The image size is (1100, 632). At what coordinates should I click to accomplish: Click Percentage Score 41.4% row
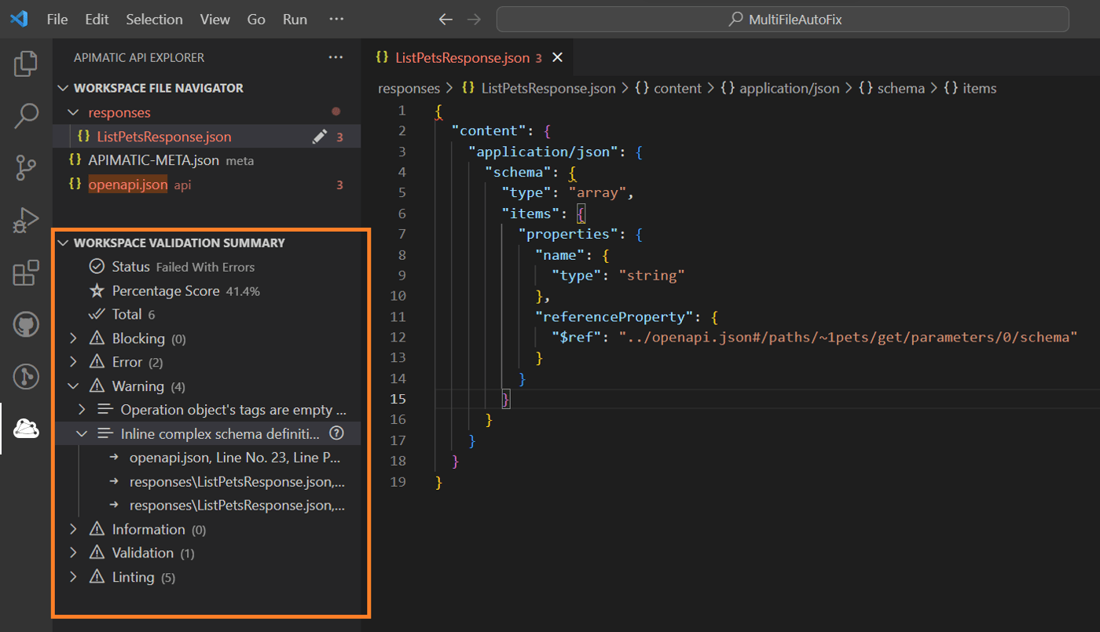[x=207, y=291]
